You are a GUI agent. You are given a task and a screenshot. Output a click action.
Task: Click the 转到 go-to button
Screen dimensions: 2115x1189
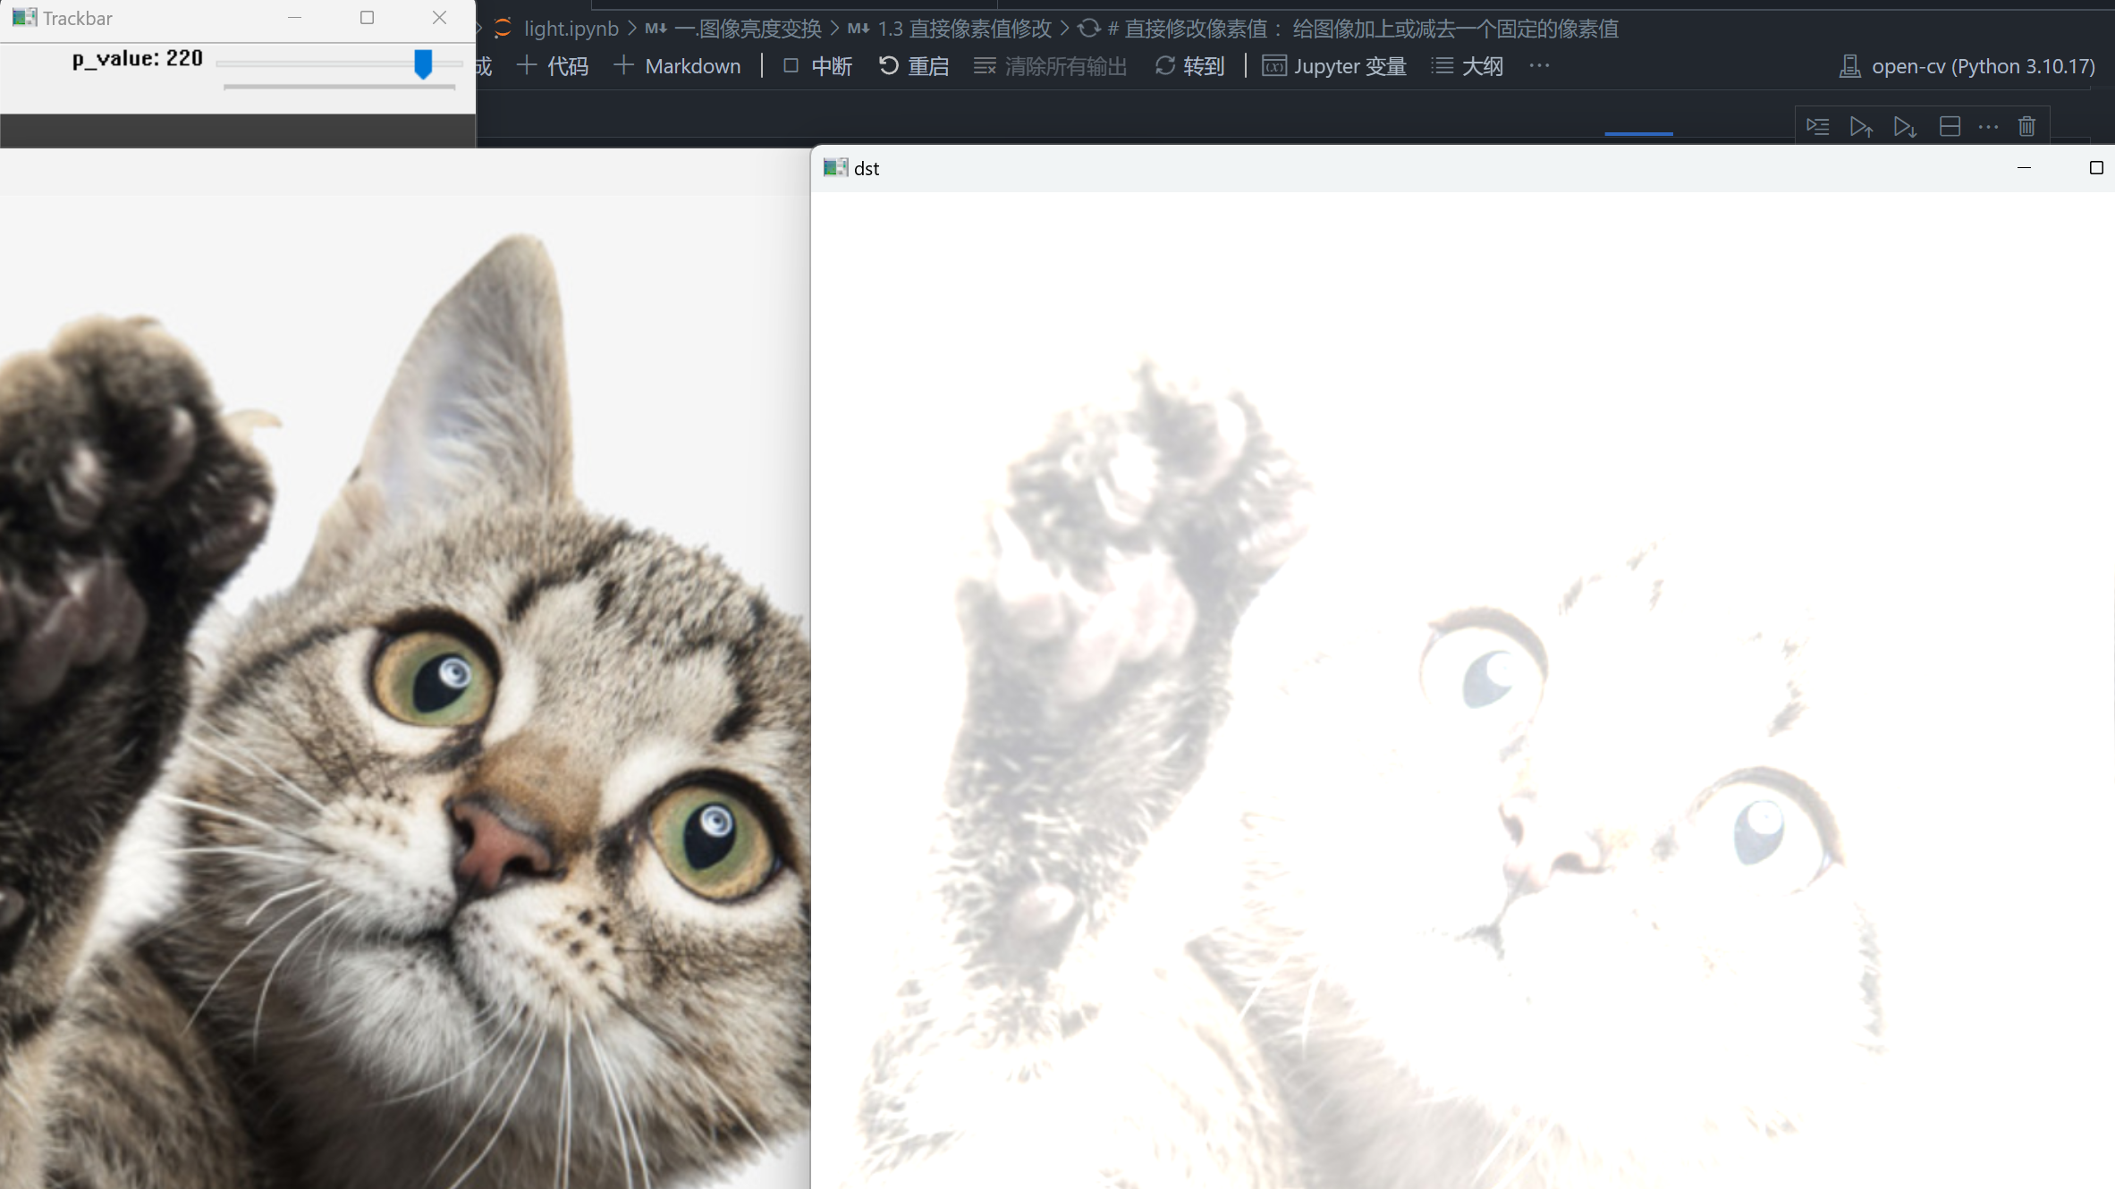click(1189, 66)
